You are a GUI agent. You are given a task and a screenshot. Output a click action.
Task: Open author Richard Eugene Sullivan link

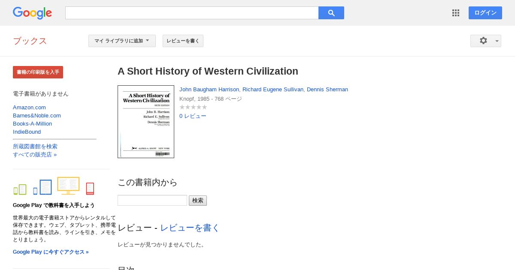click(273, 89)
